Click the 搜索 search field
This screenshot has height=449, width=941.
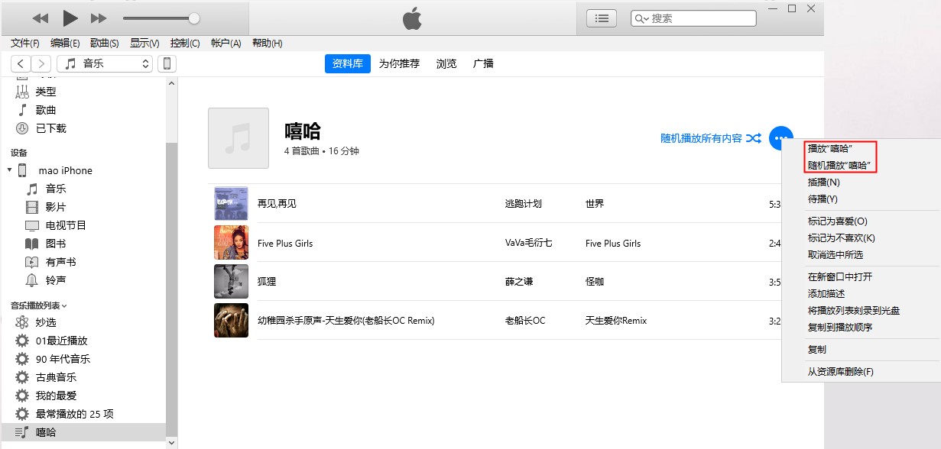pyautogui.click(x=693, y=18)
